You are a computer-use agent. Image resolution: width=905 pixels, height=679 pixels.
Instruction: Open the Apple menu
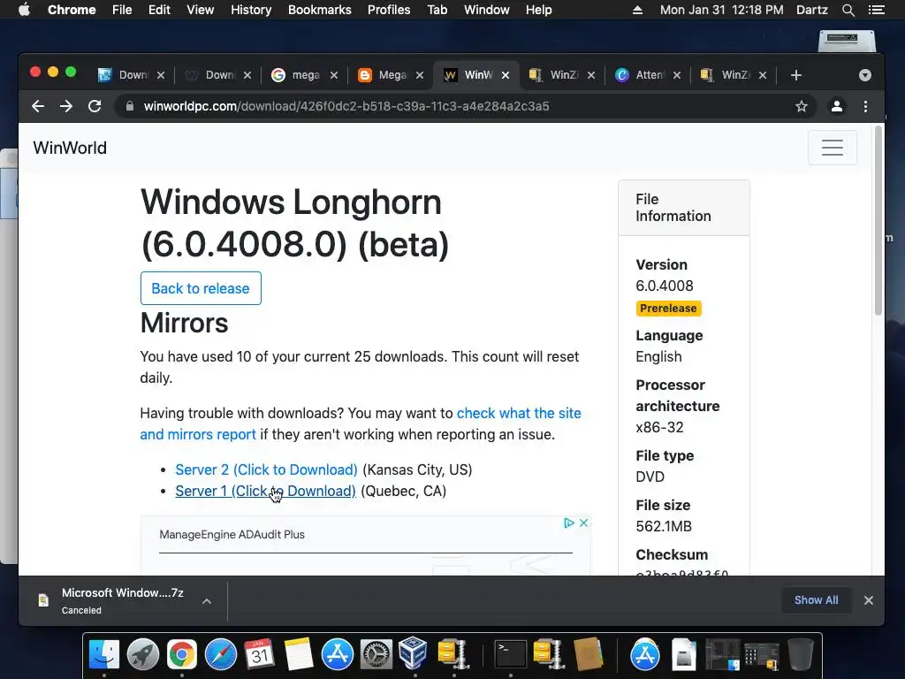tap(24, 10)
